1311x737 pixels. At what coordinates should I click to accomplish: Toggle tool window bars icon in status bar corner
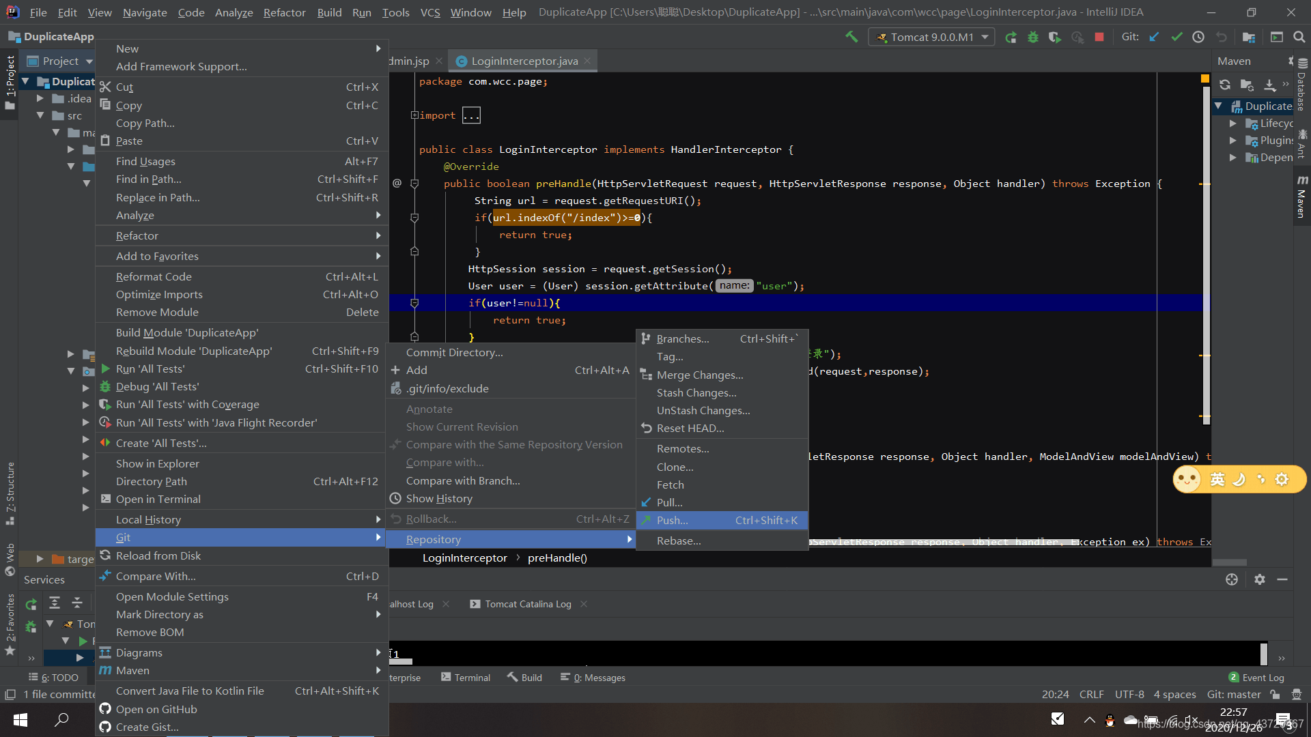10,694
